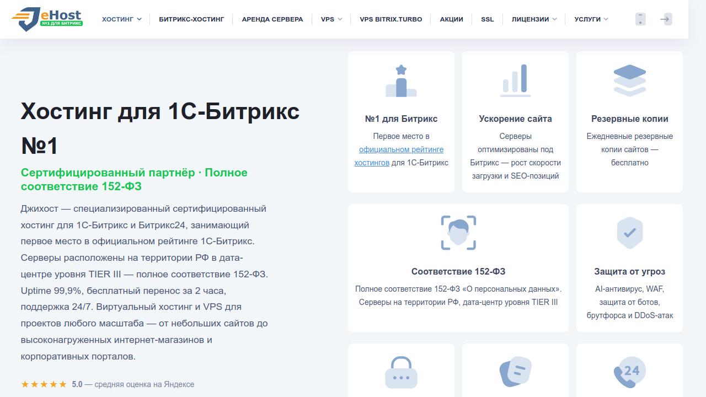Open the SSL menu item
This screenshot has height=397, width=706.
click(487, 19)
